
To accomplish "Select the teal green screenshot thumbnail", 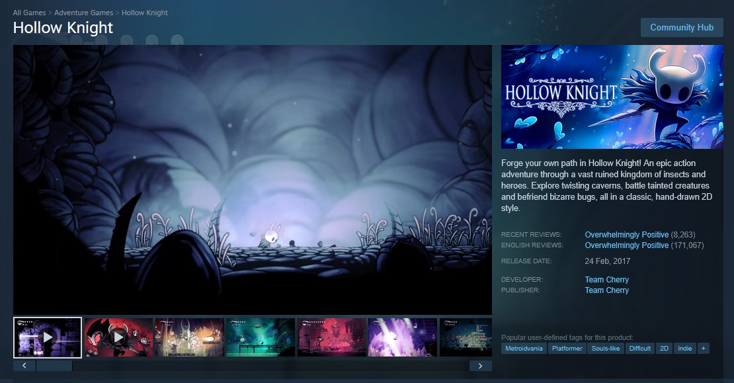I will 261,337.
